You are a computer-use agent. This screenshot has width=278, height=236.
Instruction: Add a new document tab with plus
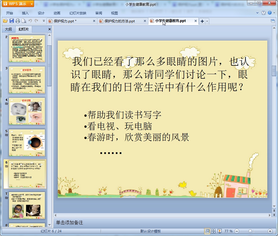point(202,21)
